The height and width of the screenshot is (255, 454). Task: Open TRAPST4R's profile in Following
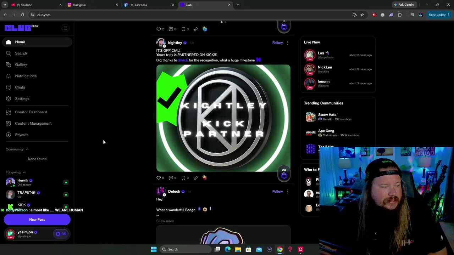coord(27,194)
